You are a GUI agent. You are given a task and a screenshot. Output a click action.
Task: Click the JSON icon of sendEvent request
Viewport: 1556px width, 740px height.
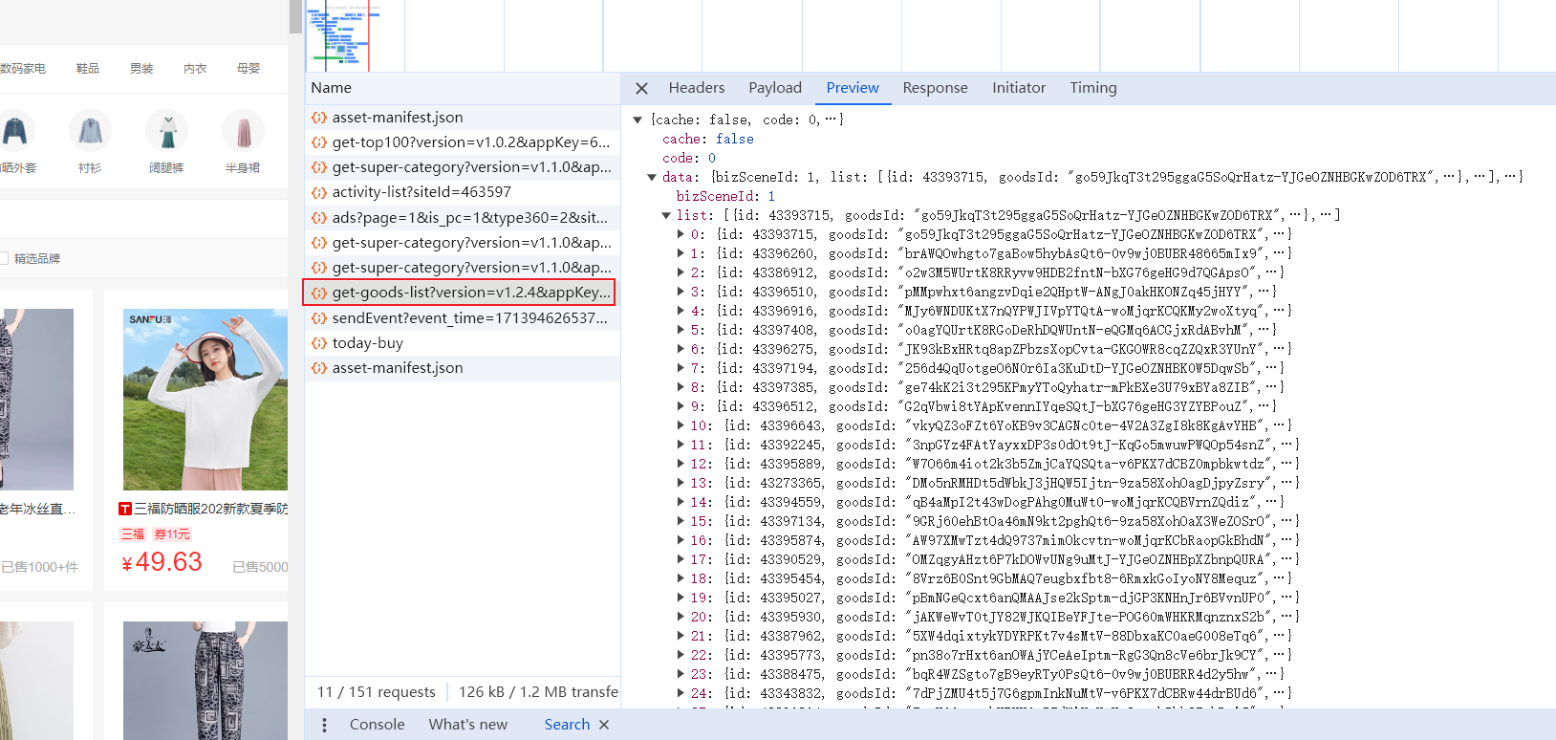coord(319,317)
